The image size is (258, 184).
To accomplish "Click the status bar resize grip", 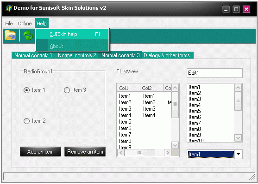I will [x=252, y=177].
